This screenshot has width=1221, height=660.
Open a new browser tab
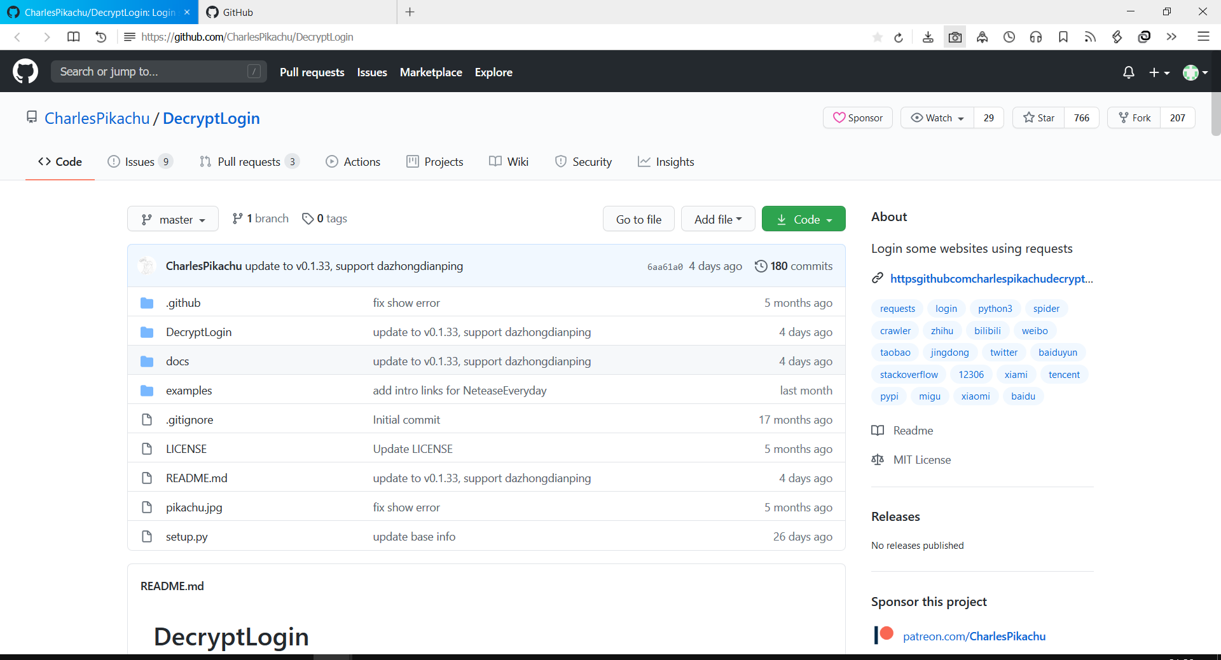[x=410, y=12]
